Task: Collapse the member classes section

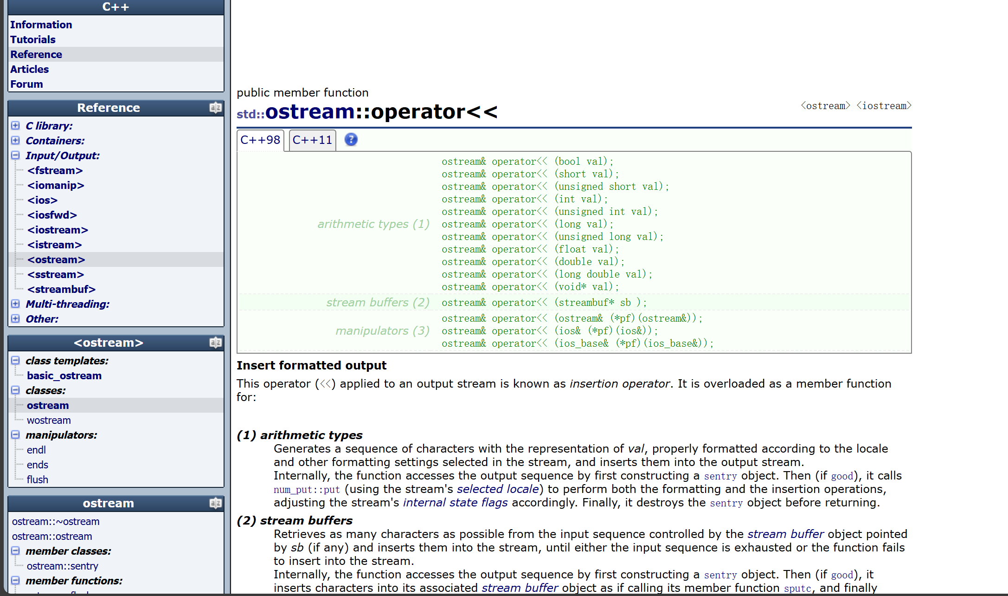Action: [x=15, y=551]
